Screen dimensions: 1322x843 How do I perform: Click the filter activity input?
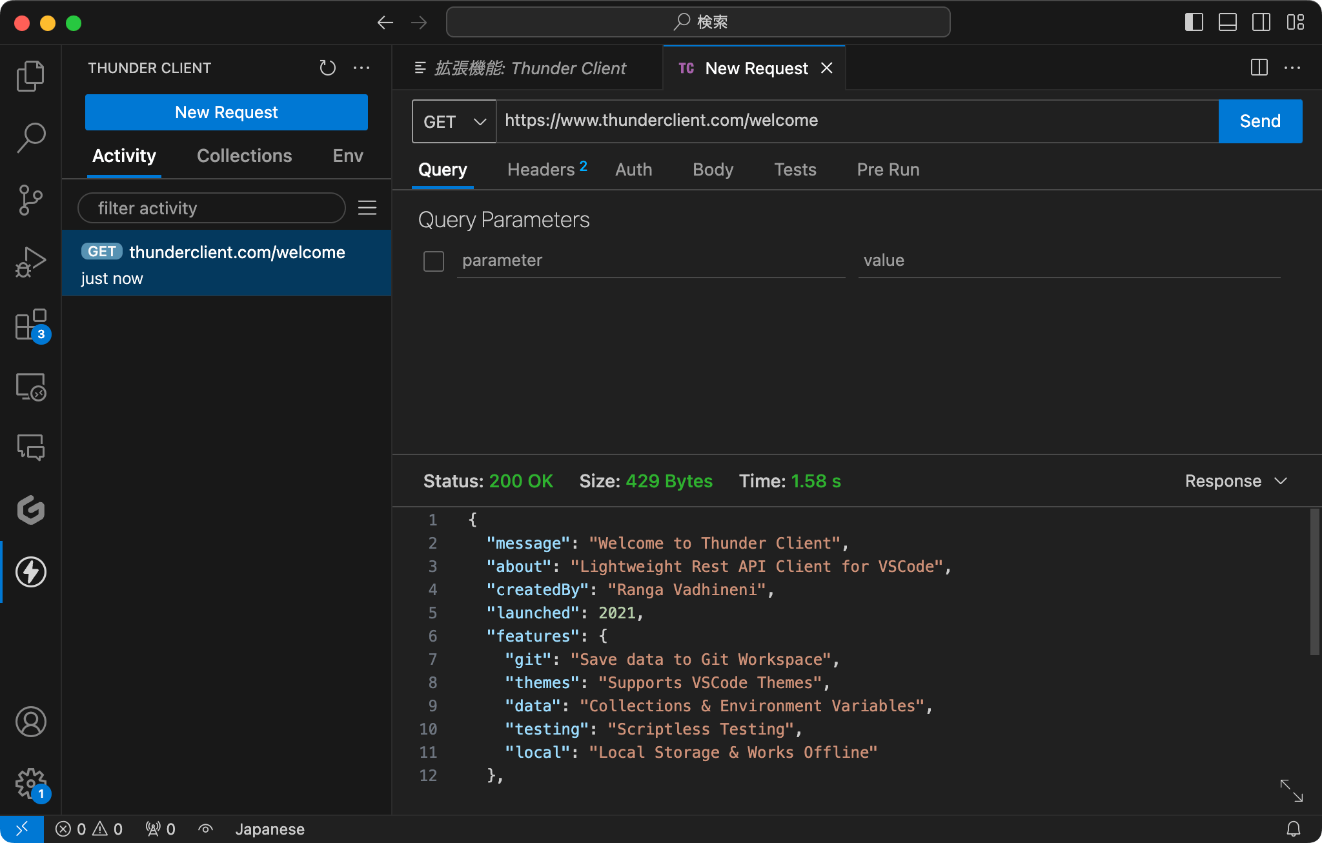point(212,208)
